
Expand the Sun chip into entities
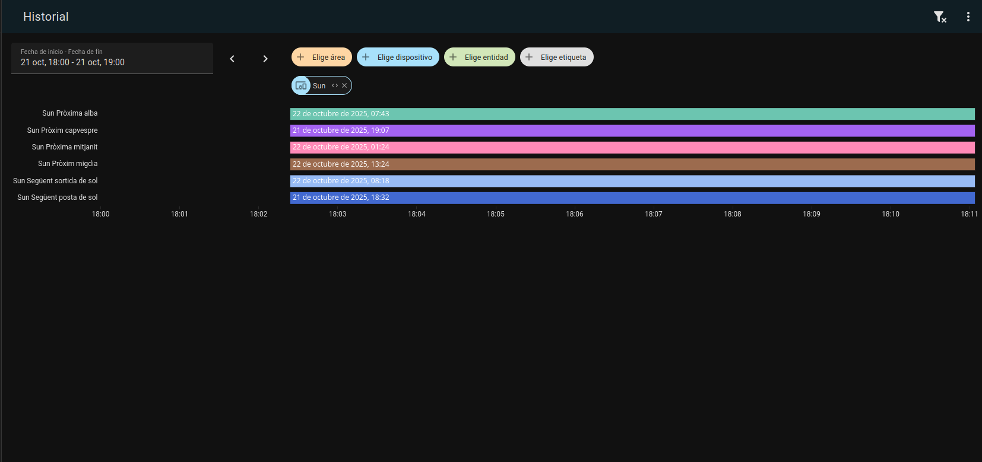[335, 85]
